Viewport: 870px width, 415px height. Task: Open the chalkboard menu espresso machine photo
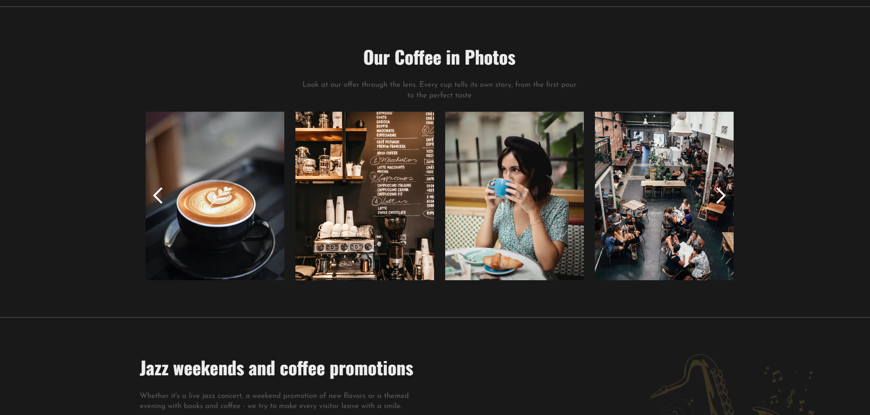[x=365, y=196]
